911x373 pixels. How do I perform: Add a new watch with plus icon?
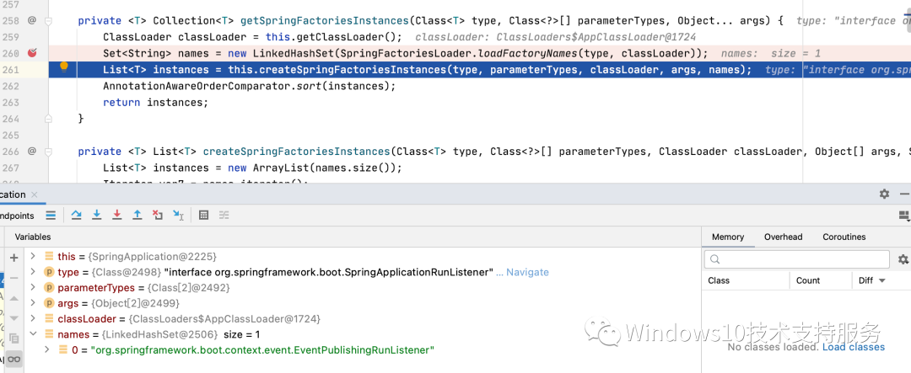click(14, 258)
